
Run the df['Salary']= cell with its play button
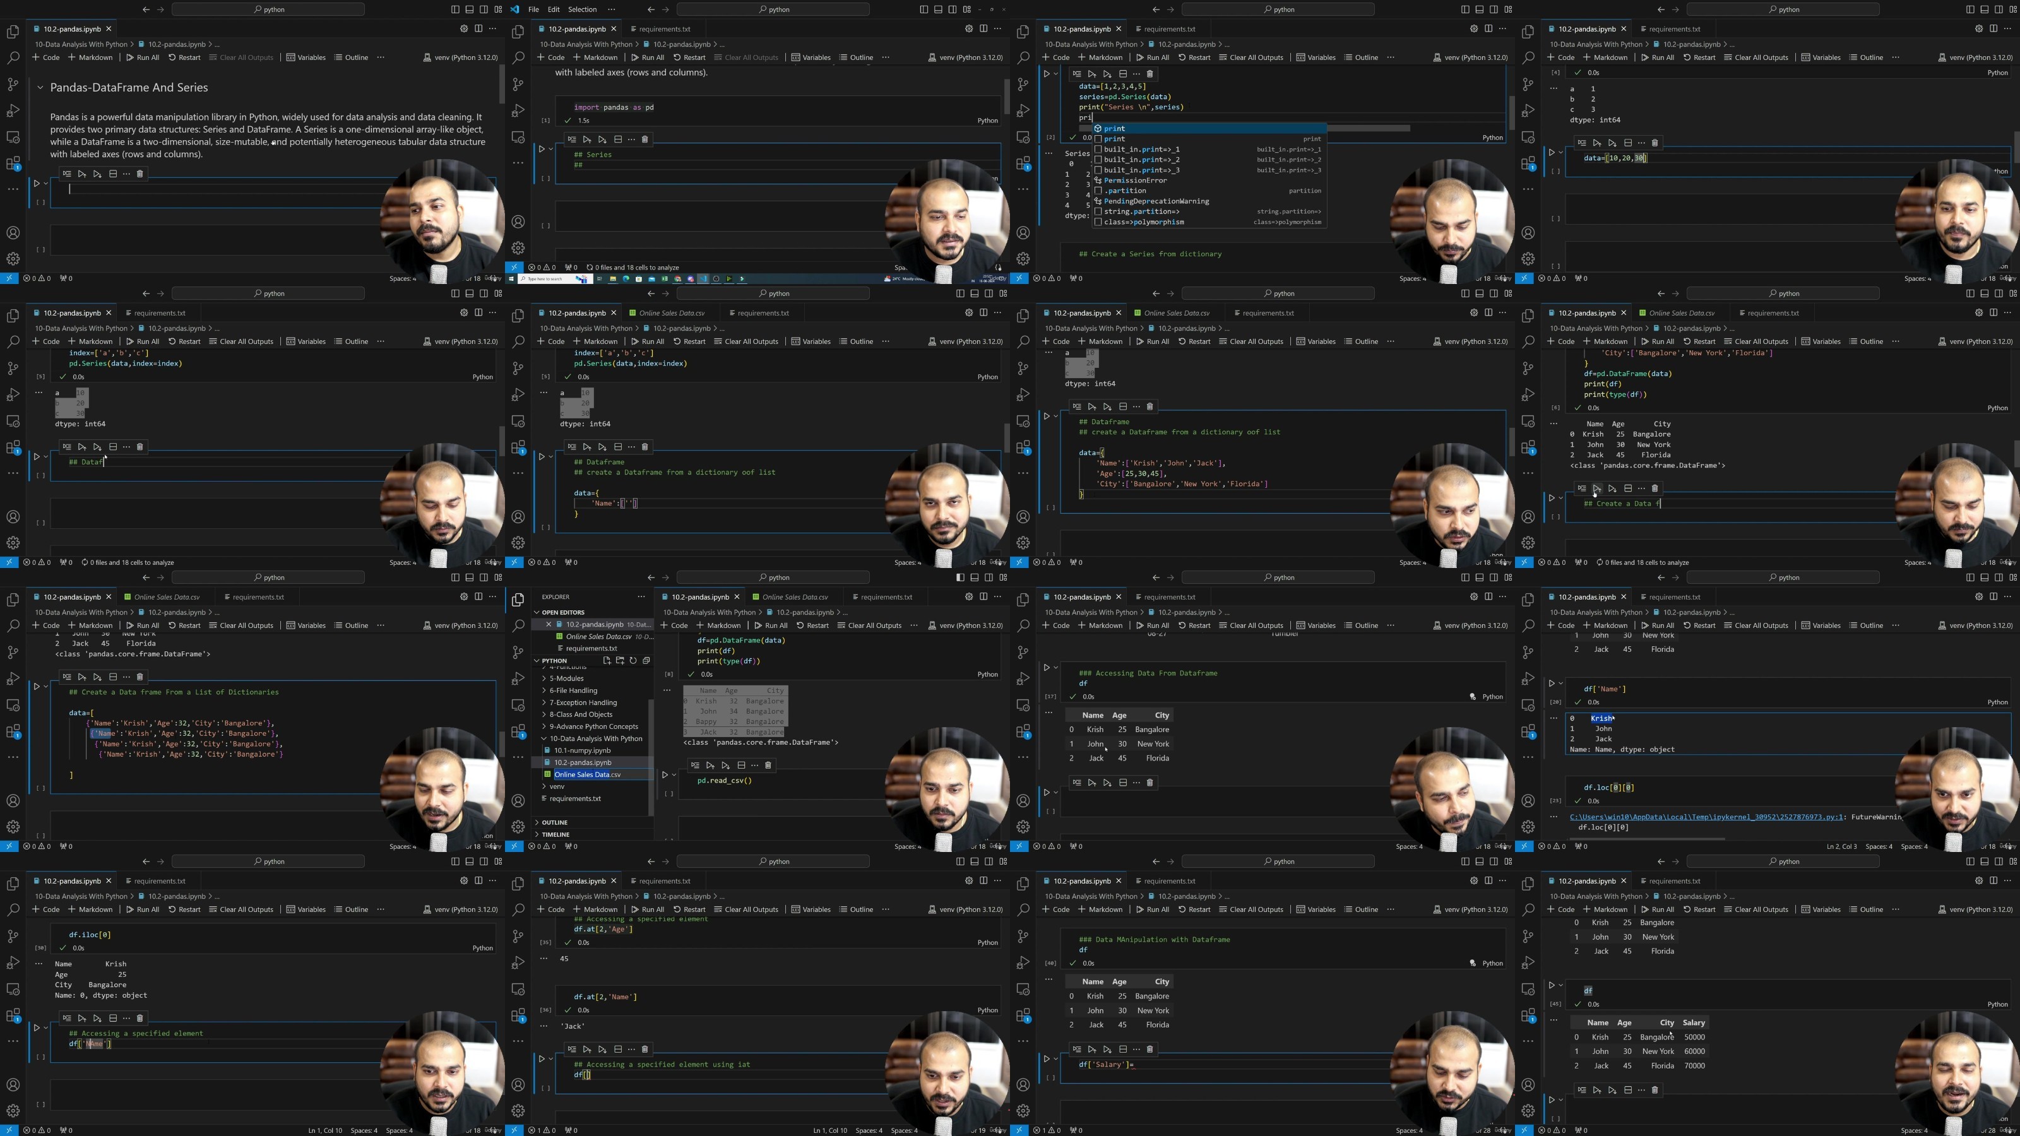[1046, 1058]
